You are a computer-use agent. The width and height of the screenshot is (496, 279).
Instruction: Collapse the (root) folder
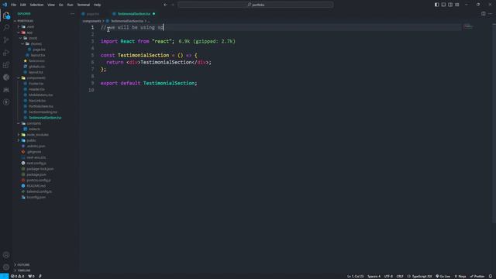click(x=33, y=38)
